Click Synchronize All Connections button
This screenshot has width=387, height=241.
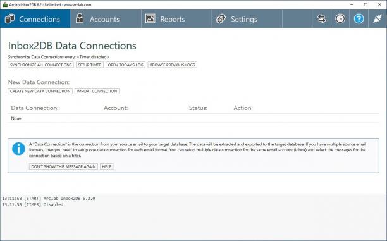point(40,65)
